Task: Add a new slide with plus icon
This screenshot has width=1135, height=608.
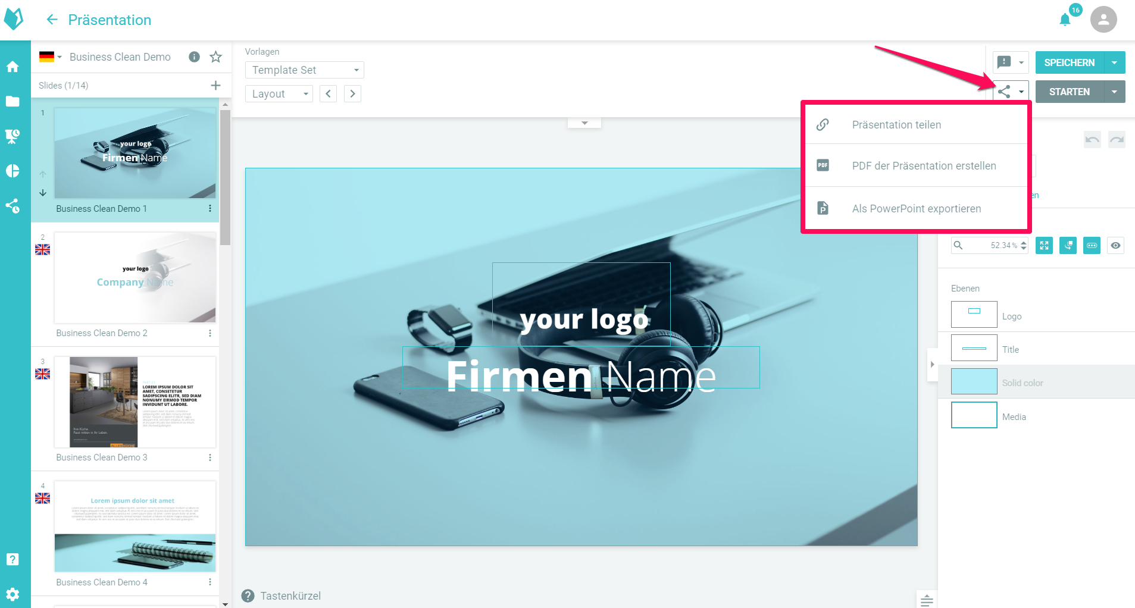Action: (x=215, y=86)
